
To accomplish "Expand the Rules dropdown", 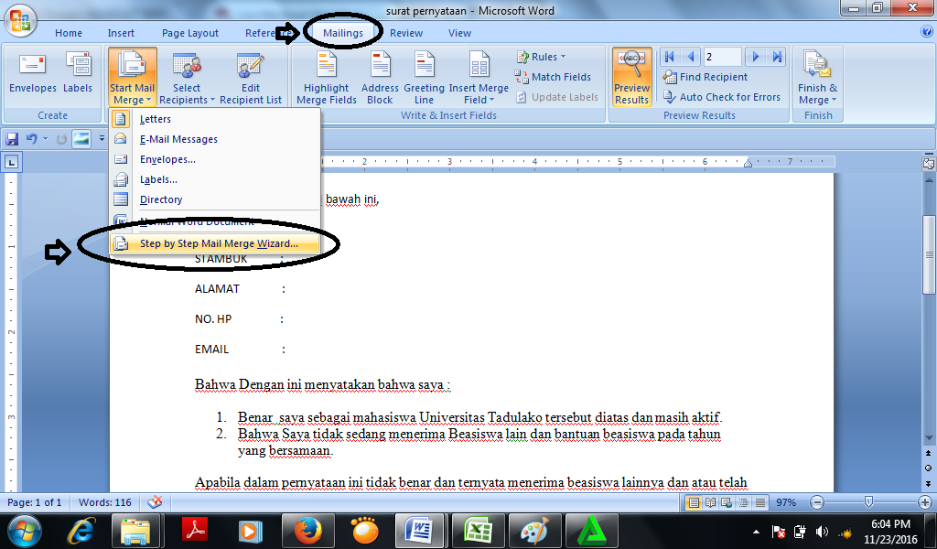I will pyautogui.click(x=540, y=57).
